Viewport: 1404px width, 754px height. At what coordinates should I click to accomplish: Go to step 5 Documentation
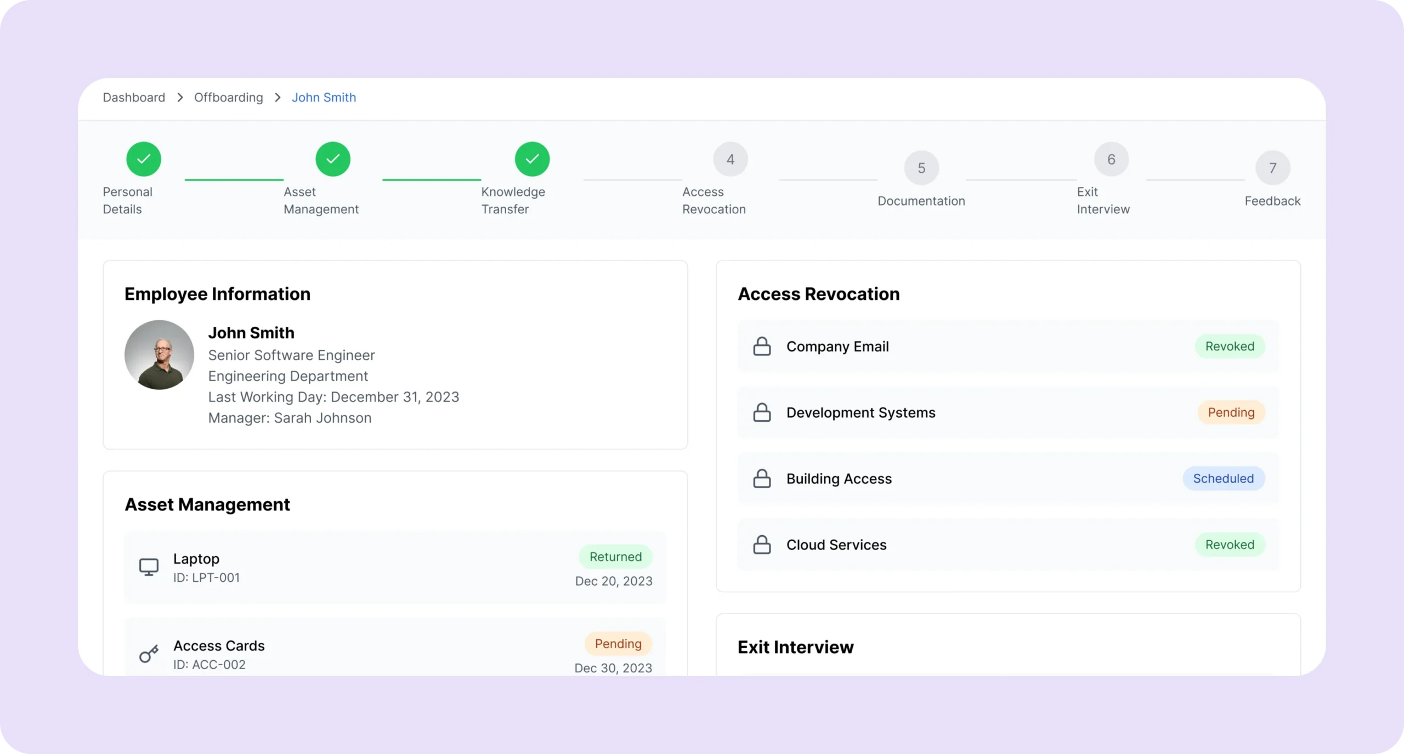(x=921, y=168)
